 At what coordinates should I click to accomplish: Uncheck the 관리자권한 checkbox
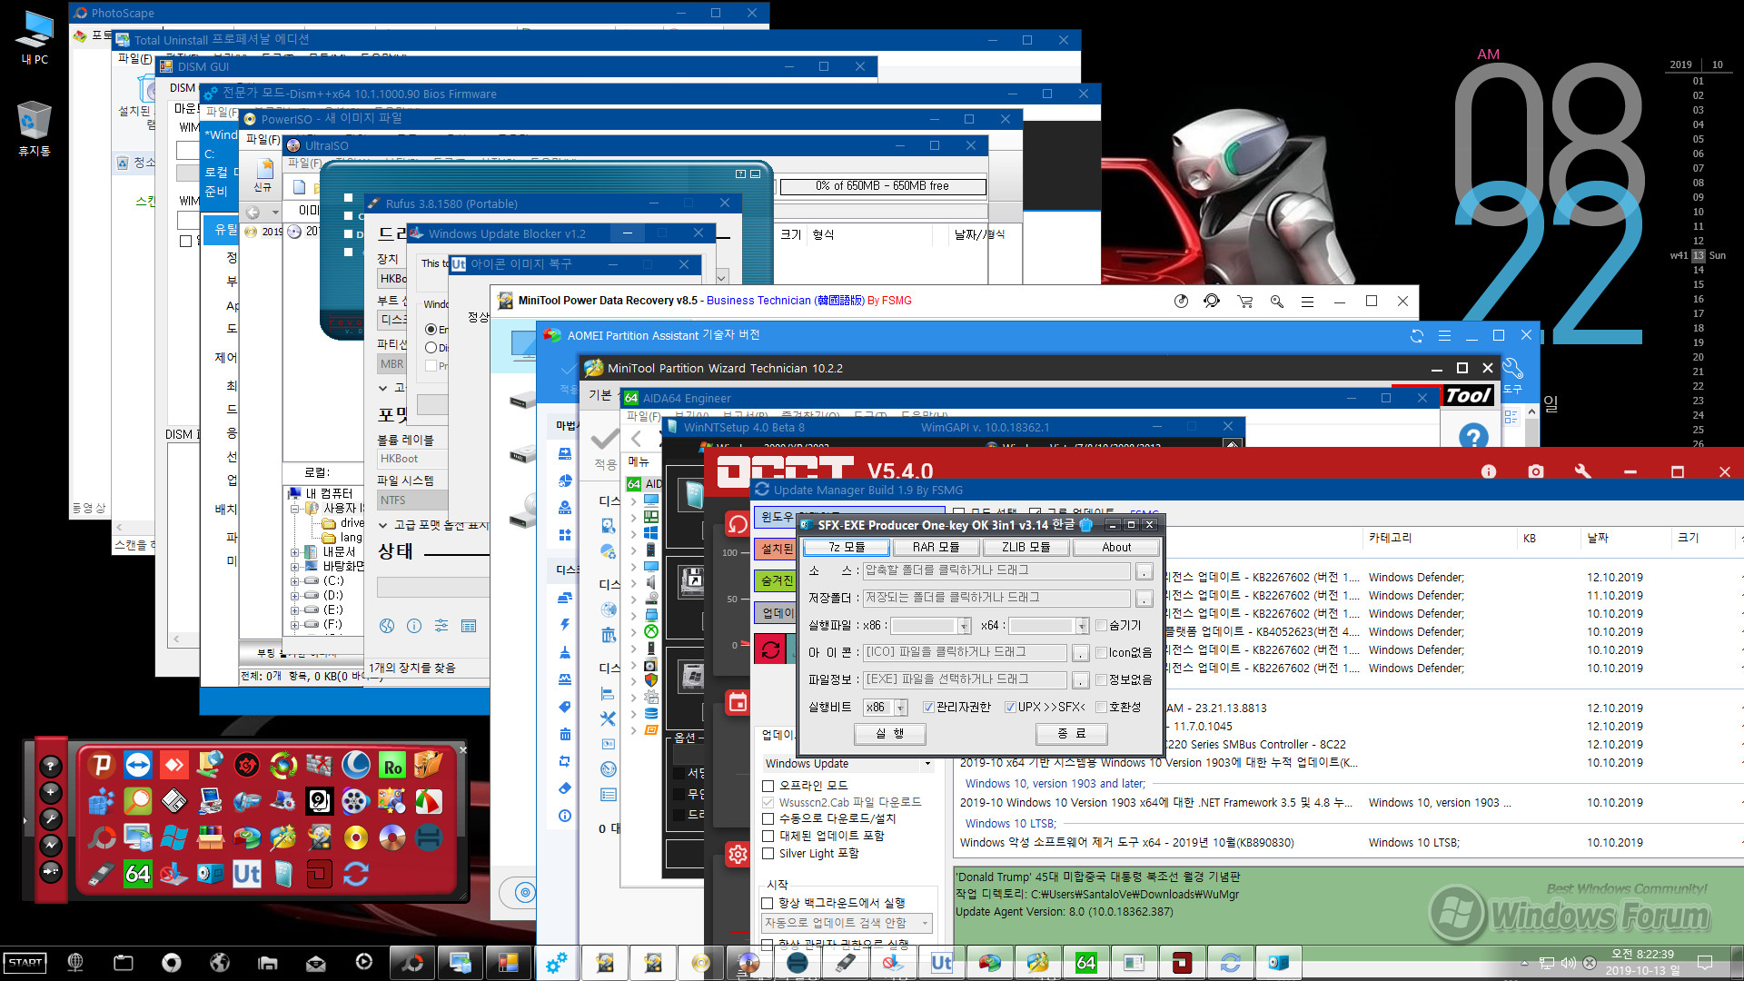[928, 708]
